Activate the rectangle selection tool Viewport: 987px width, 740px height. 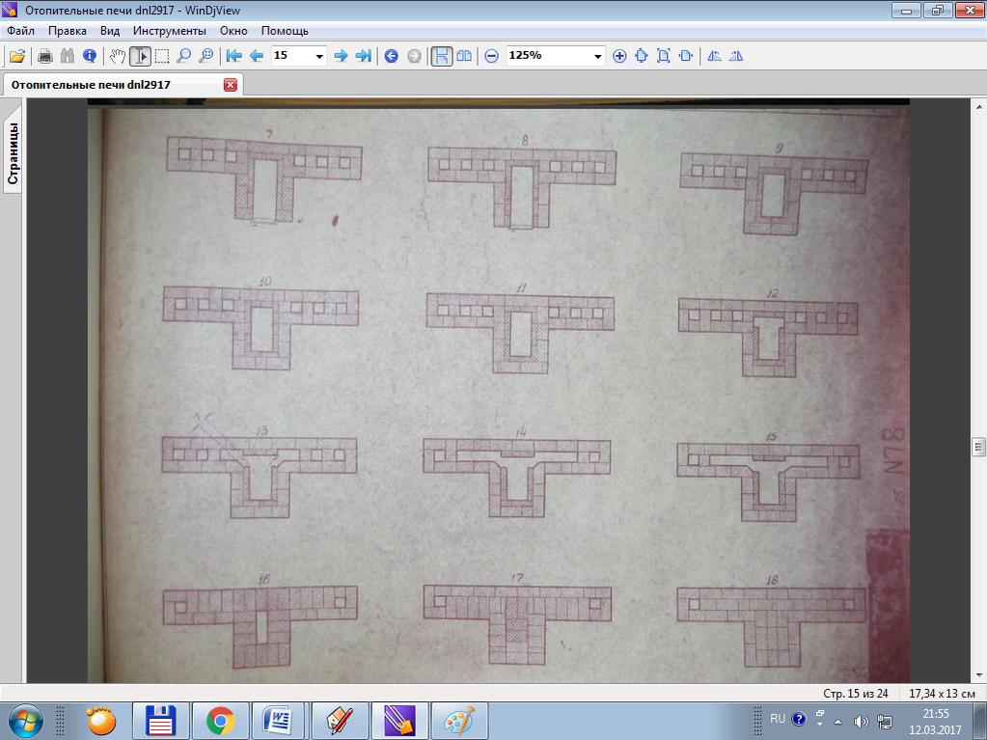tap(162, 56)
